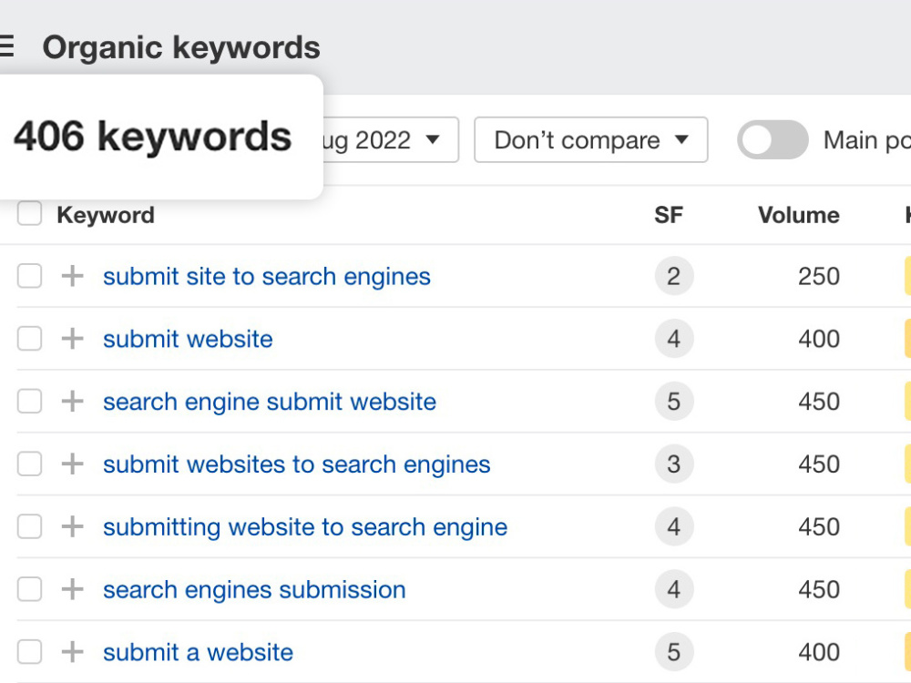Open SERP features badge 4 for 'search engines submission'
Viewport: 911px width, 683px height.
(x=674, y=589)
